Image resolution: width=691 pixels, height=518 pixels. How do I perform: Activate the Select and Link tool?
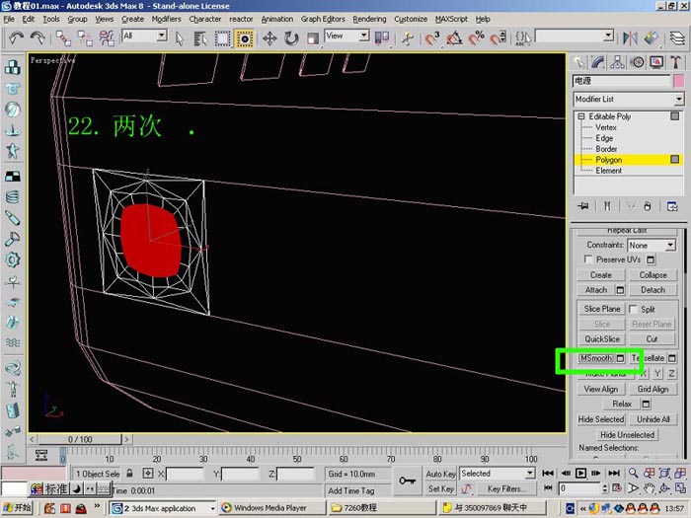(63, 38)
